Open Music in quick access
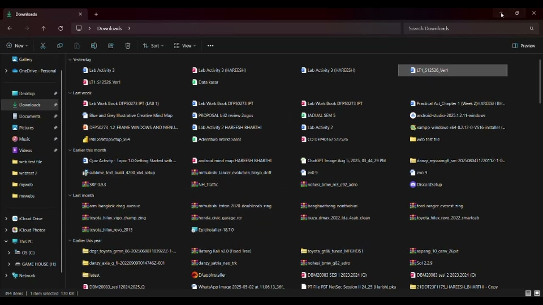Screen dimensions: 543x305 click(x=21, y=139)
